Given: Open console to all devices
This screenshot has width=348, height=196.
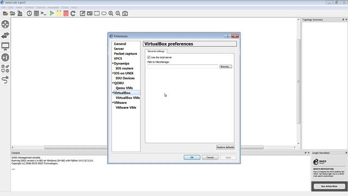Looking at the screenshot, I should tap(43, 13).
